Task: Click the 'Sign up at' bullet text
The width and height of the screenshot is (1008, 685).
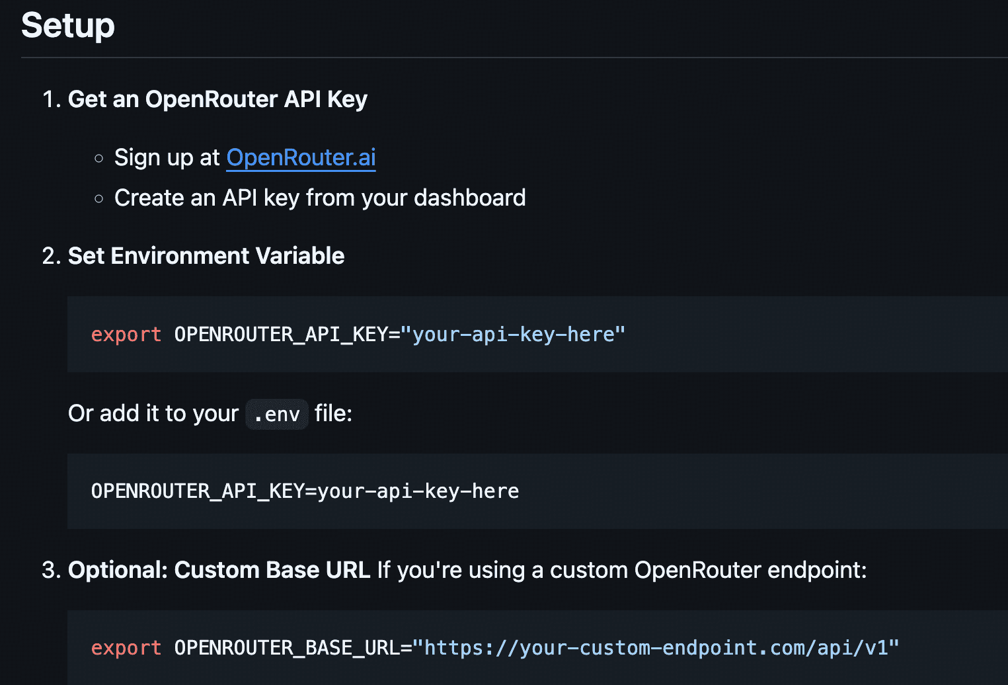Action: pyautogui.click(x=167, y=158)
